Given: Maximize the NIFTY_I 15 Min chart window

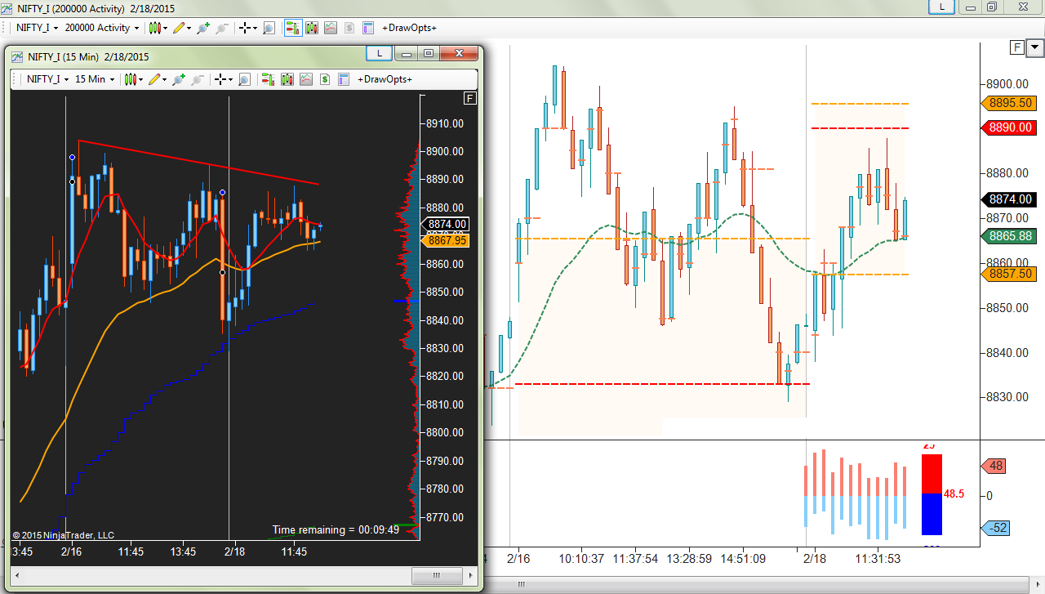Looking at the screenshot, I should tap(429, 54).
